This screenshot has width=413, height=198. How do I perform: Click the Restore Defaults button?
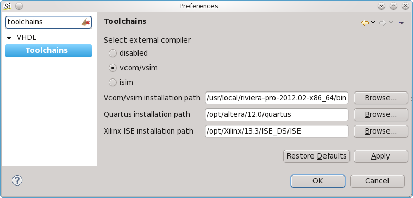(x=317, y=156)
